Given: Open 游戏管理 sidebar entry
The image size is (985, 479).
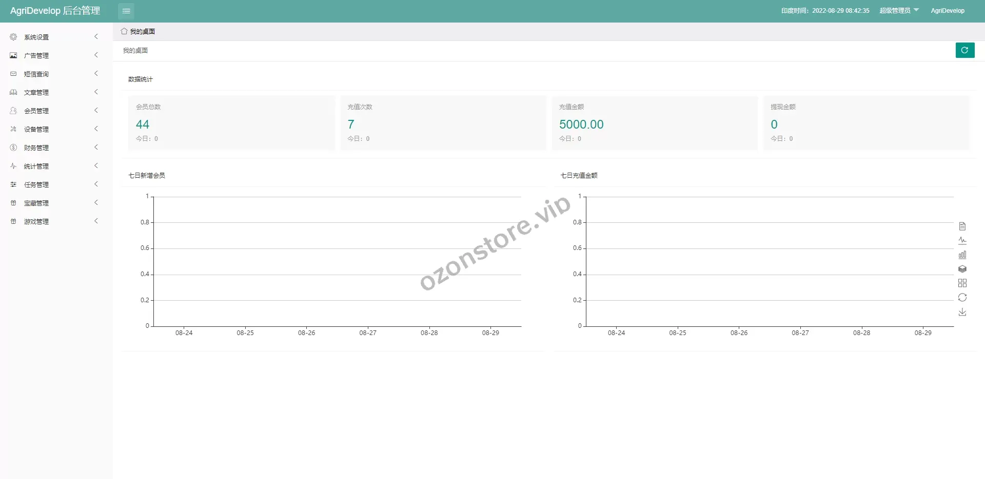Looking at the screenshot, I should click(36, 221).
